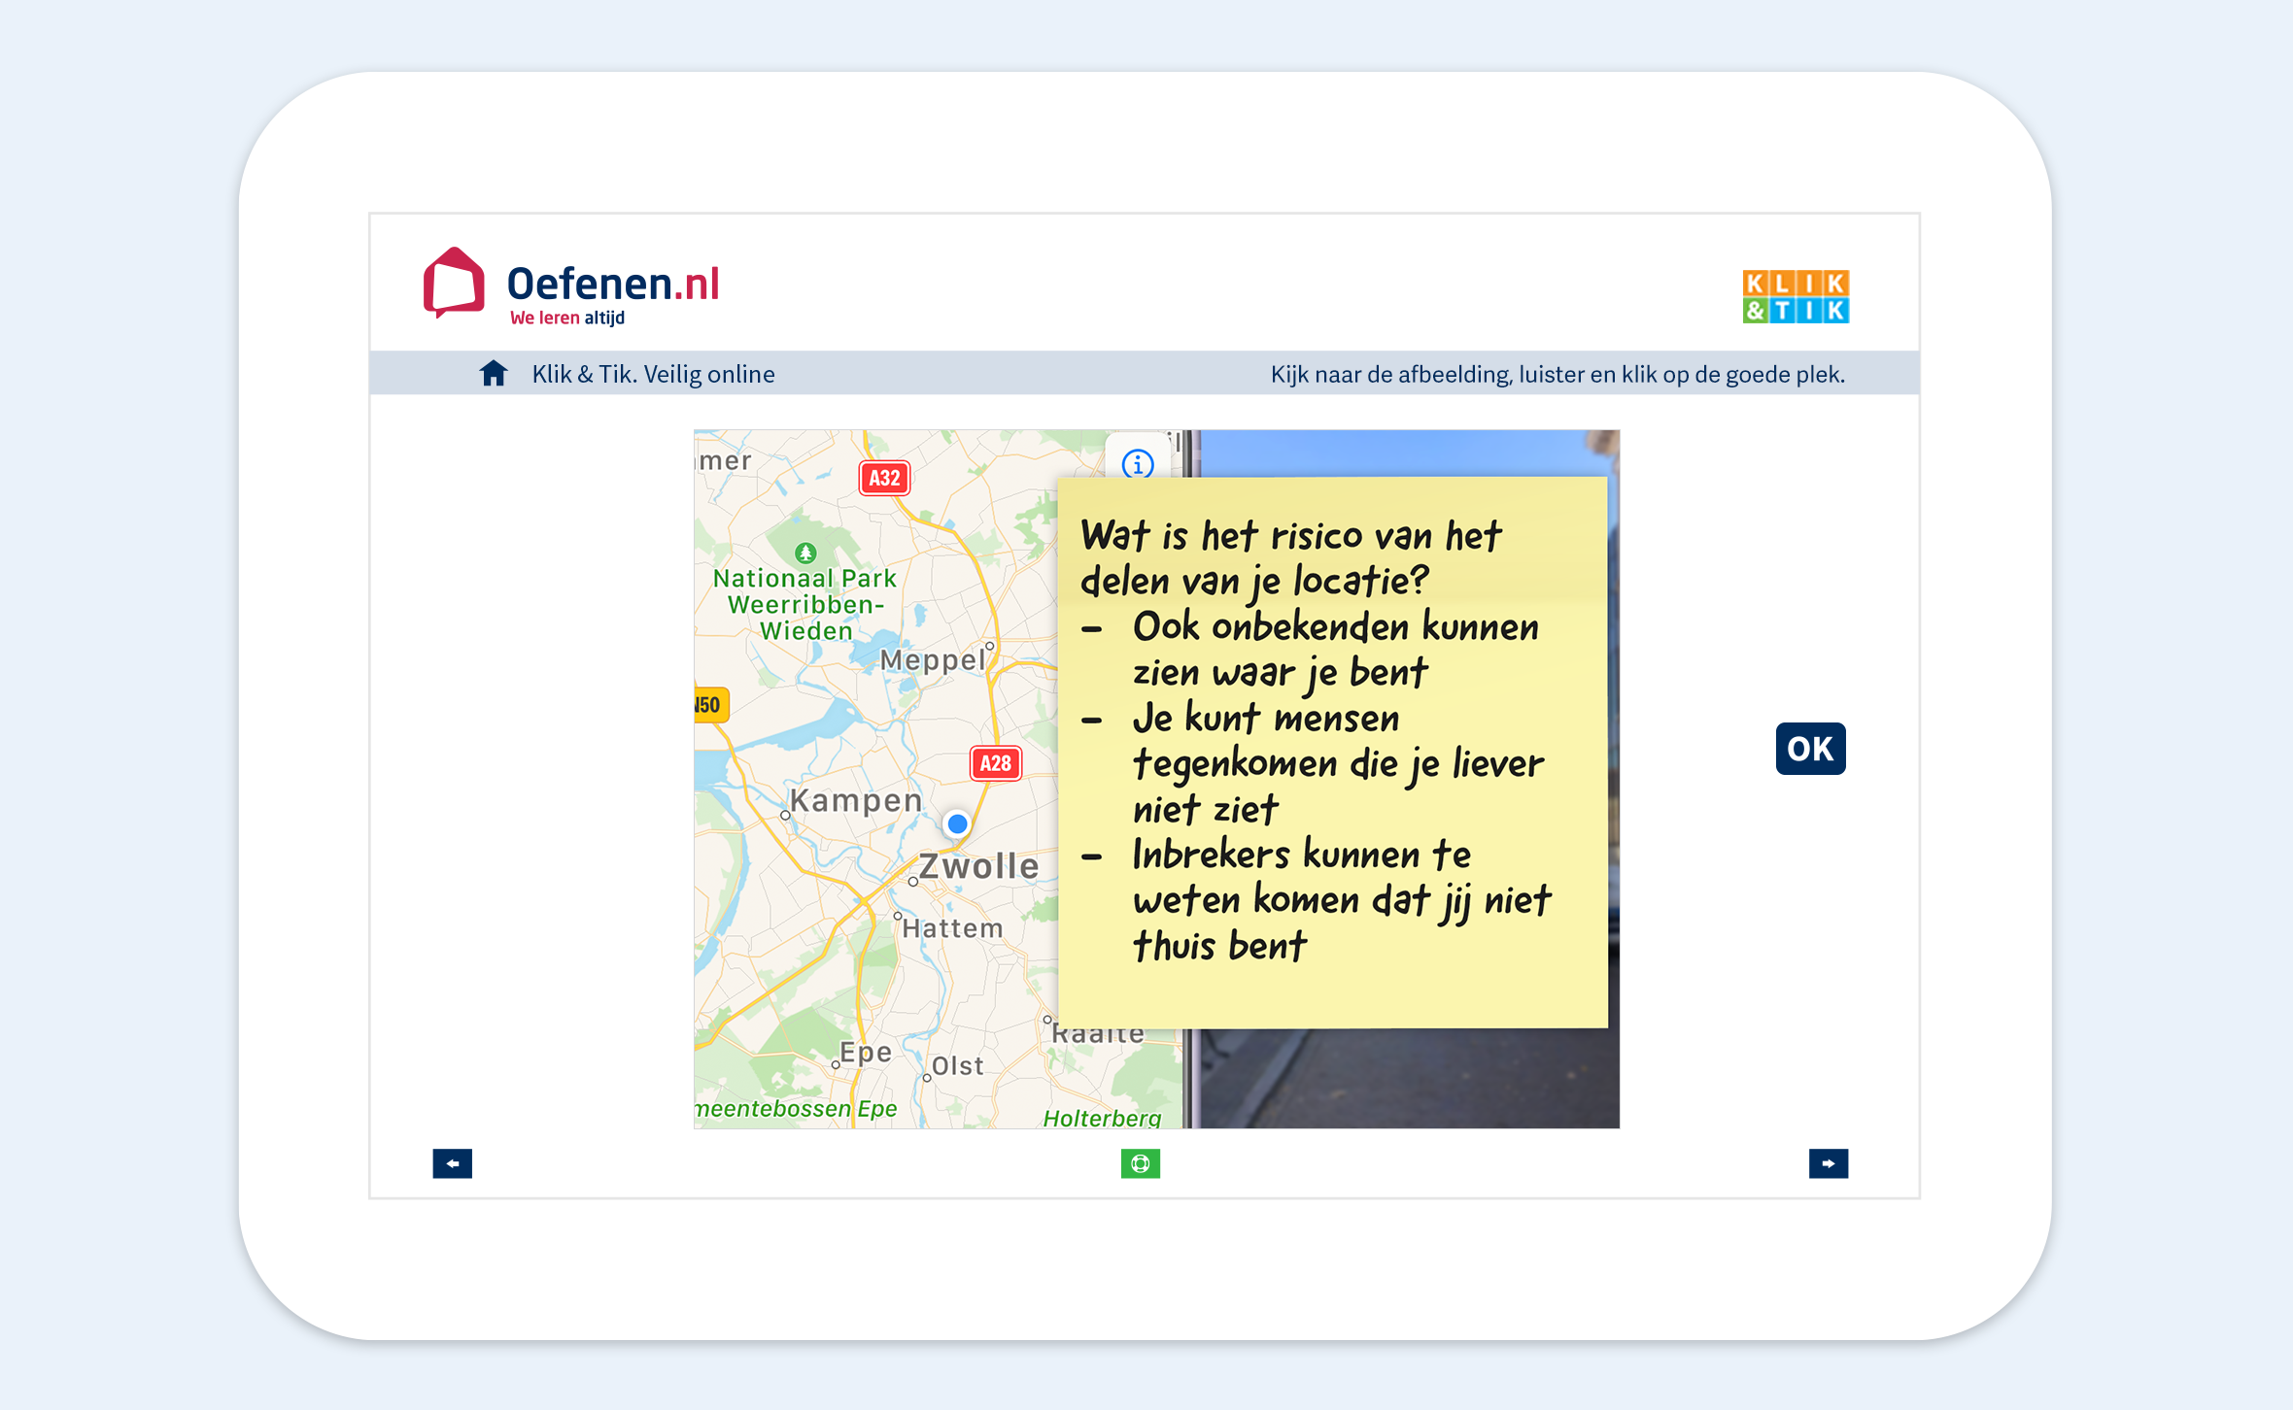
Task: Click the Nationaal Park Weerribben-Wieden tree icon
Action: pyautogui.click(x=805, y=553)
